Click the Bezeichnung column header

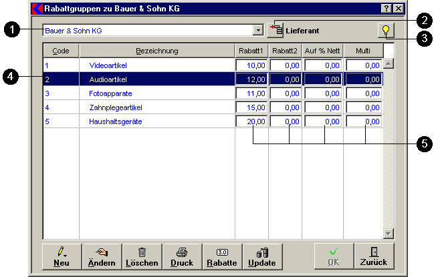[156, 51]
